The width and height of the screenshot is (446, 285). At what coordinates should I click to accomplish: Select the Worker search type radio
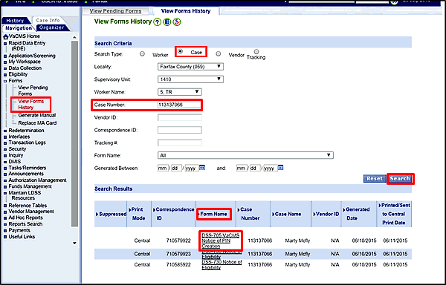[x=142, y=53]
